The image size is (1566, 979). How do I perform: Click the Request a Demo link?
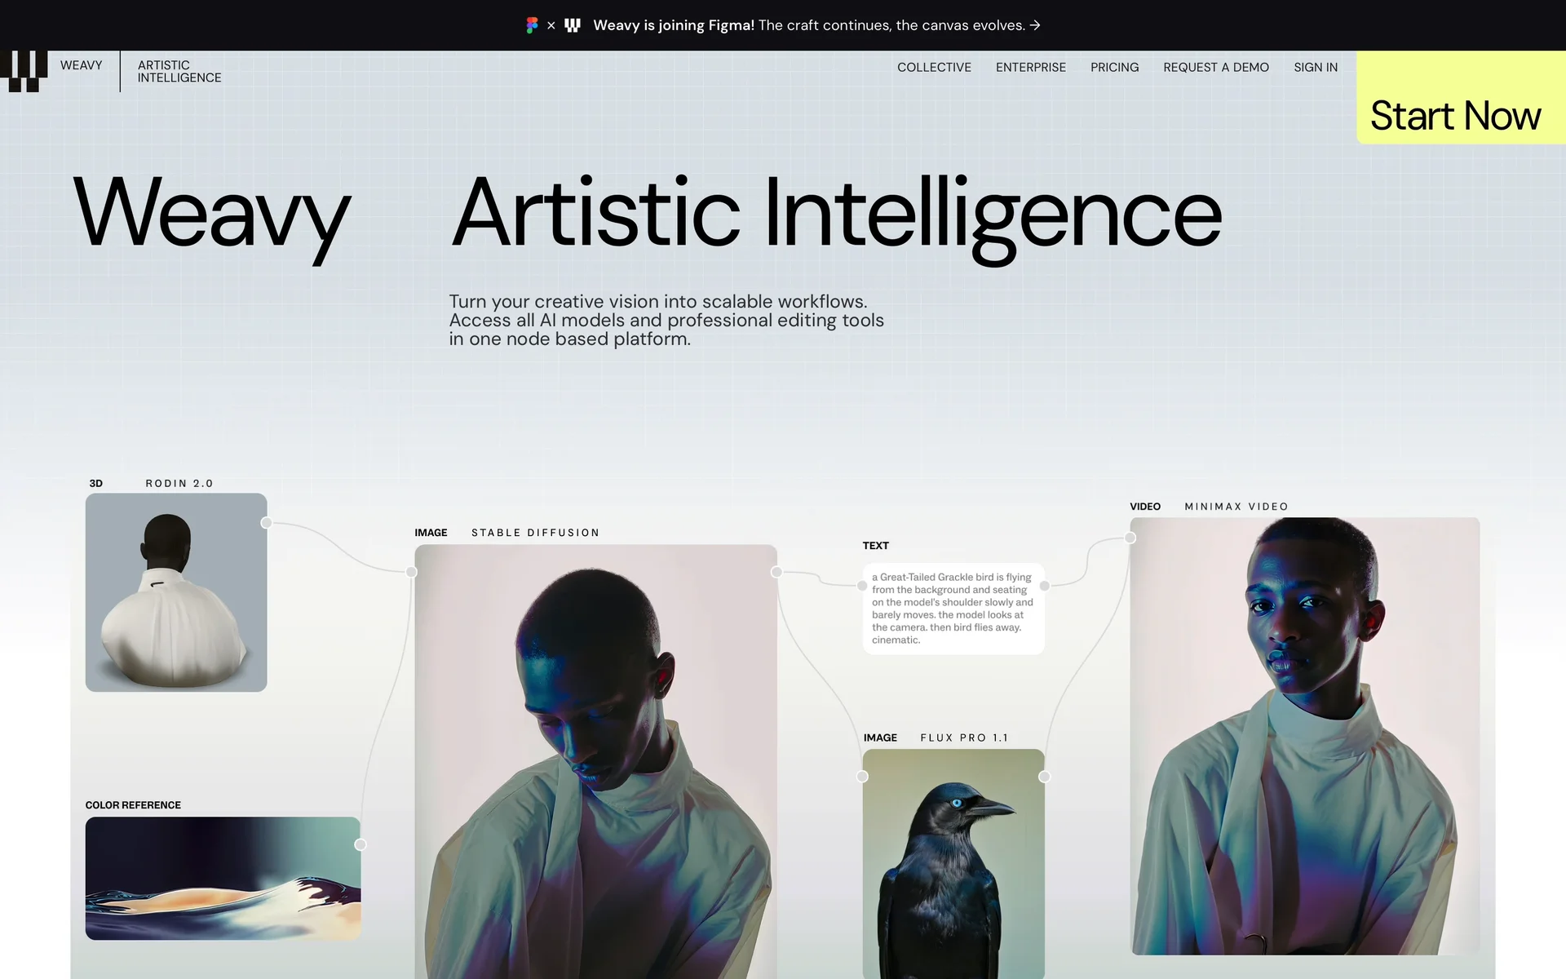pyautogui.click(x=1216, y=67)
